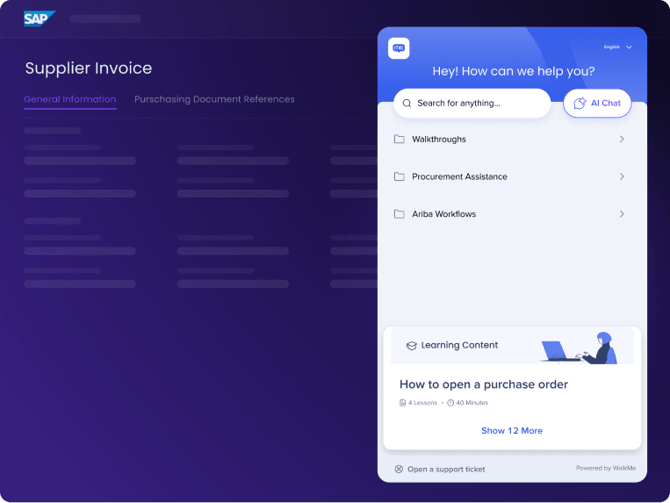Open the Ariba Workflows label
This screenshot has width=670, height=503.
tap(444, 214)
